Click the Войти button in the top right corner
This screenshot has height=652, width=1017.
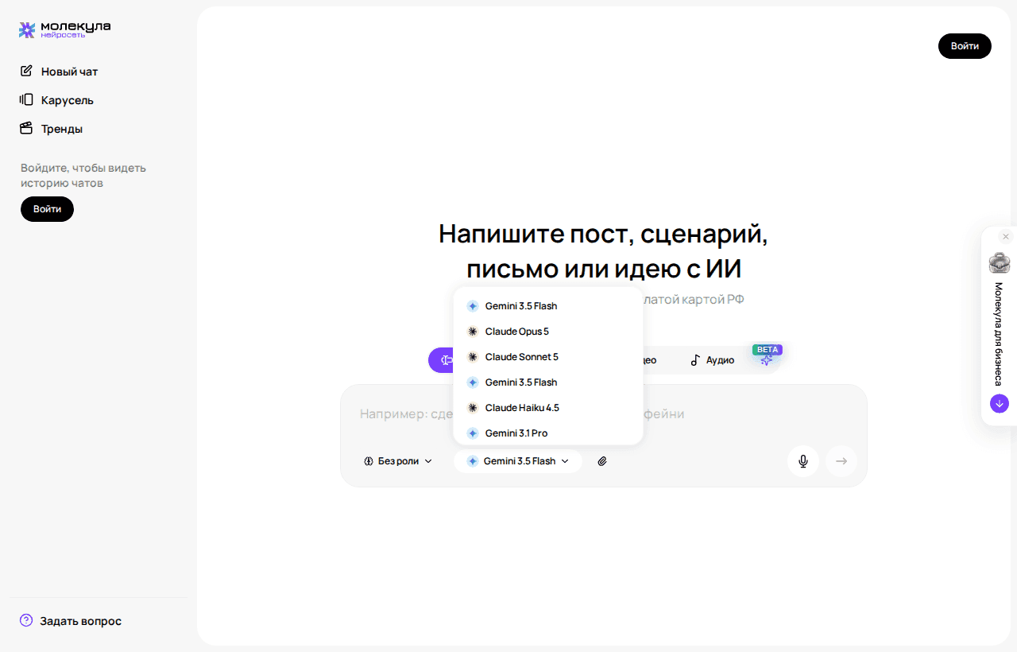coord(965,46)
